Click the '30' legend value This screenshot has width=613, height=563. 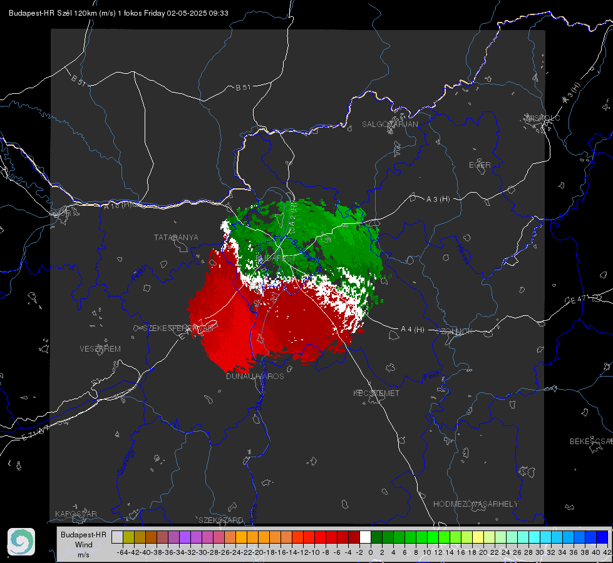pyautogui.click(x=540, y=552)
